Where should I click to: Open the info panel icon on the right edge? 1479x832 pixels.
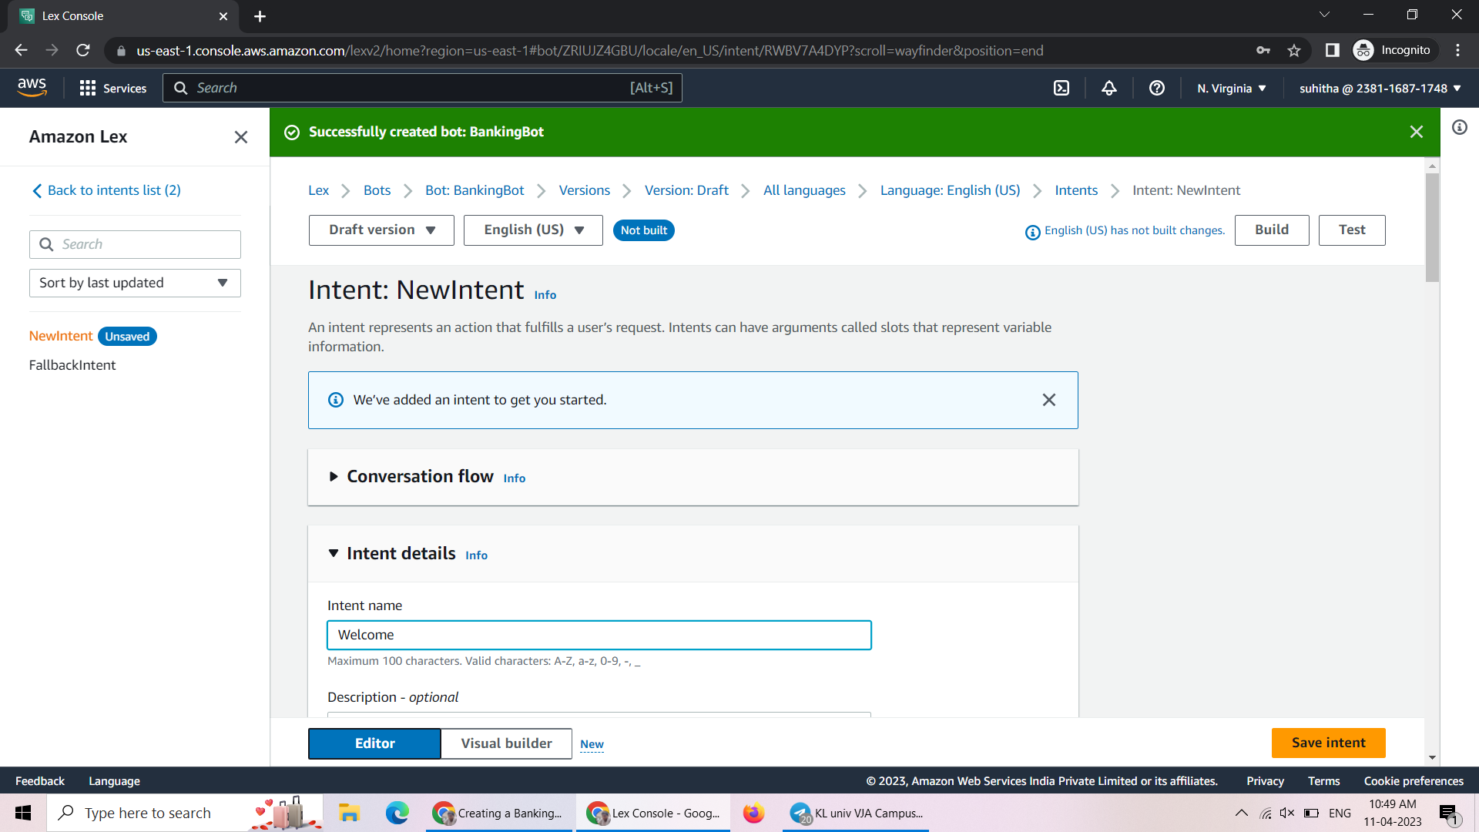(1460, 128)
